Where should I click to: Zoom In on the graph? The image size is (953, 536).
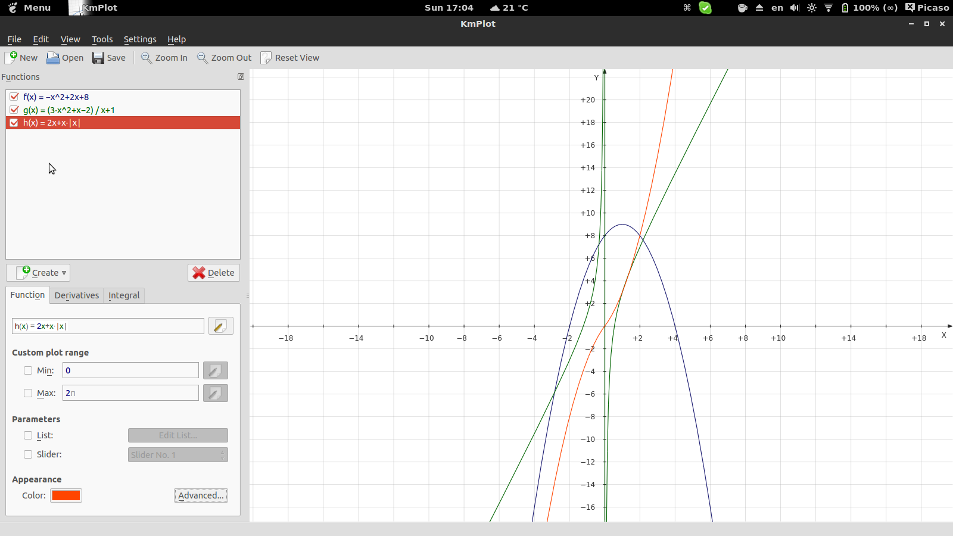pos(147,57)
